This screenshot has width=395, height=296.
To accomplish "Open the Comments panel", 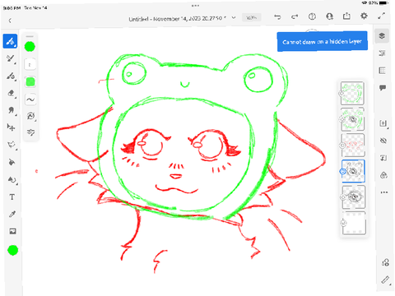I will pos(383,88).
